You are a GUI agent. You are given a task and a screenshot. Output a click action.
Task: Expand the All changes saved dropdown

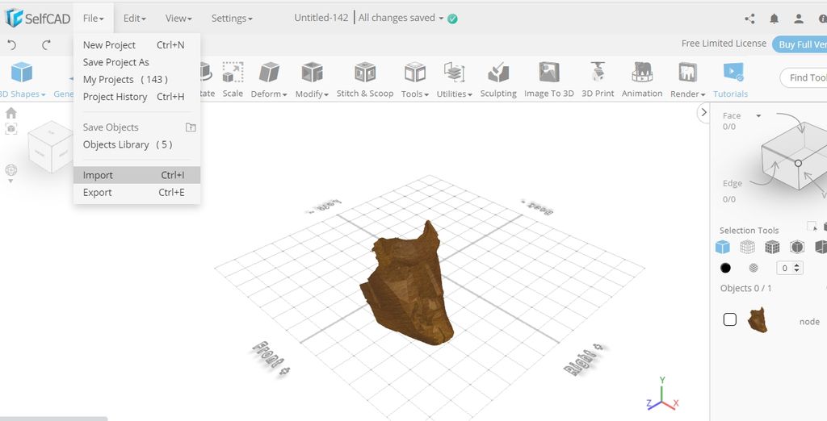point(441,19)
